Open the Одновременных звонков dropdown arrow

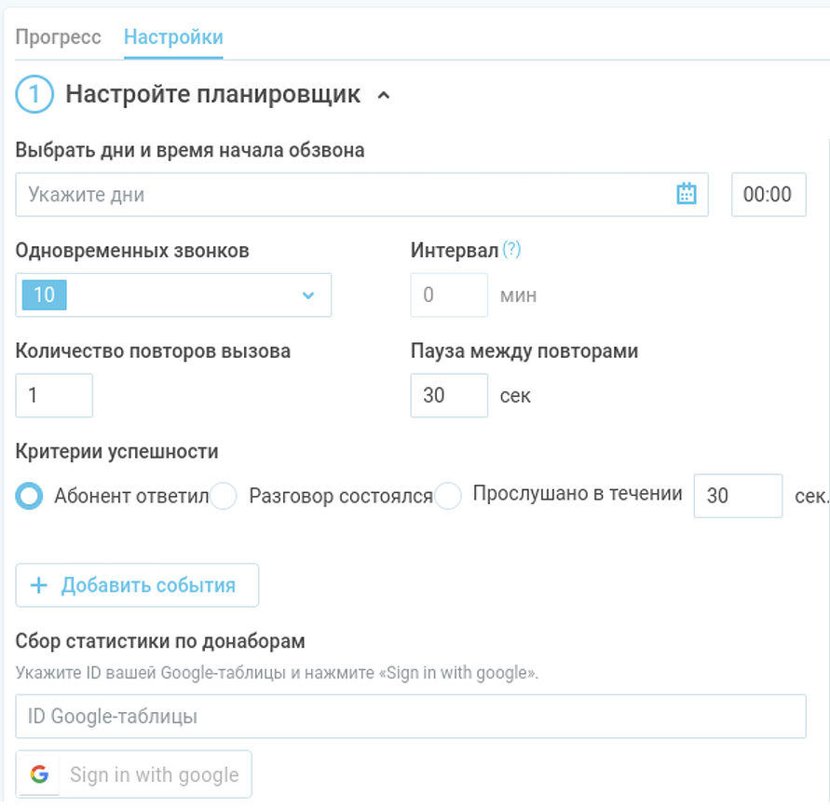coord(308,295)
